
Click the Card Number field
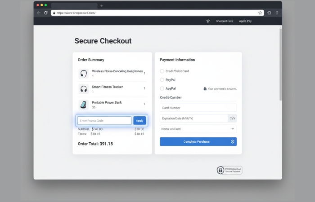coord(198,108)
